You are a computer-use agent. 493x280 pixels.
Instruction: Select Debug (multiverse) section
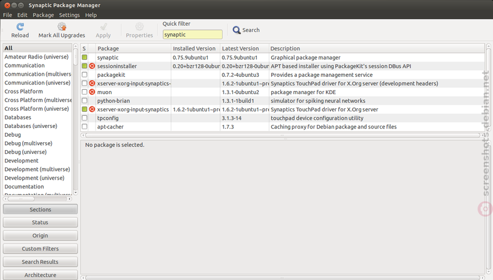(38, 143)
